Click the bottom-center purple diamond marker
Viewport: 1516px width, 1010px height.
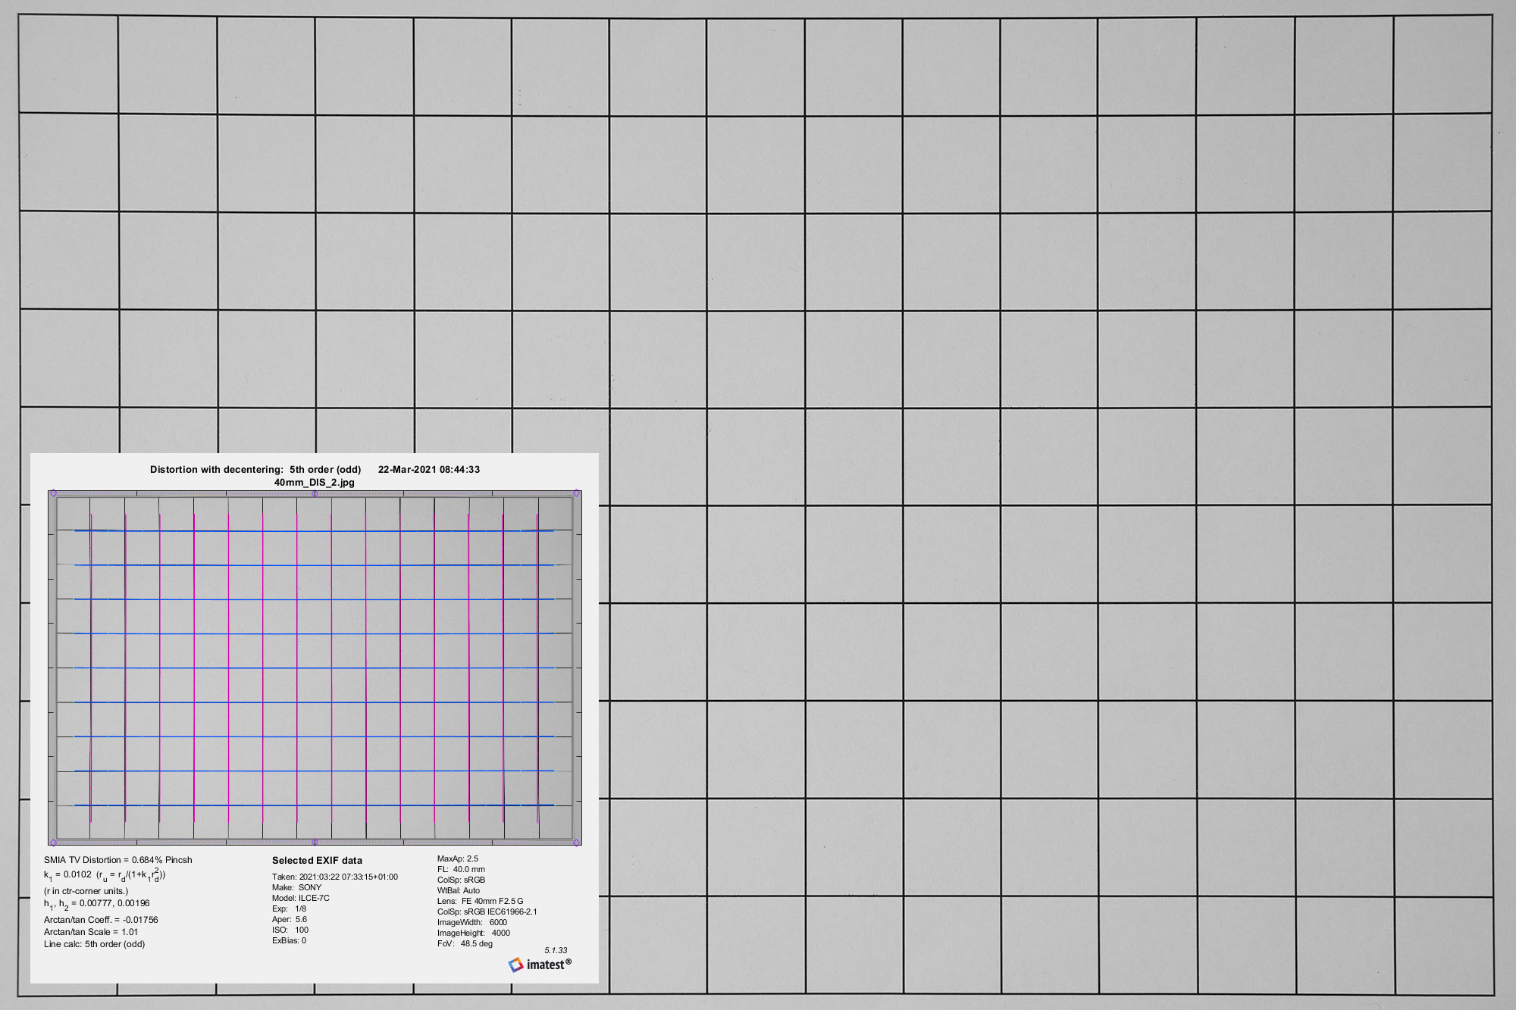pyautogui.click(x=315, y=842)
